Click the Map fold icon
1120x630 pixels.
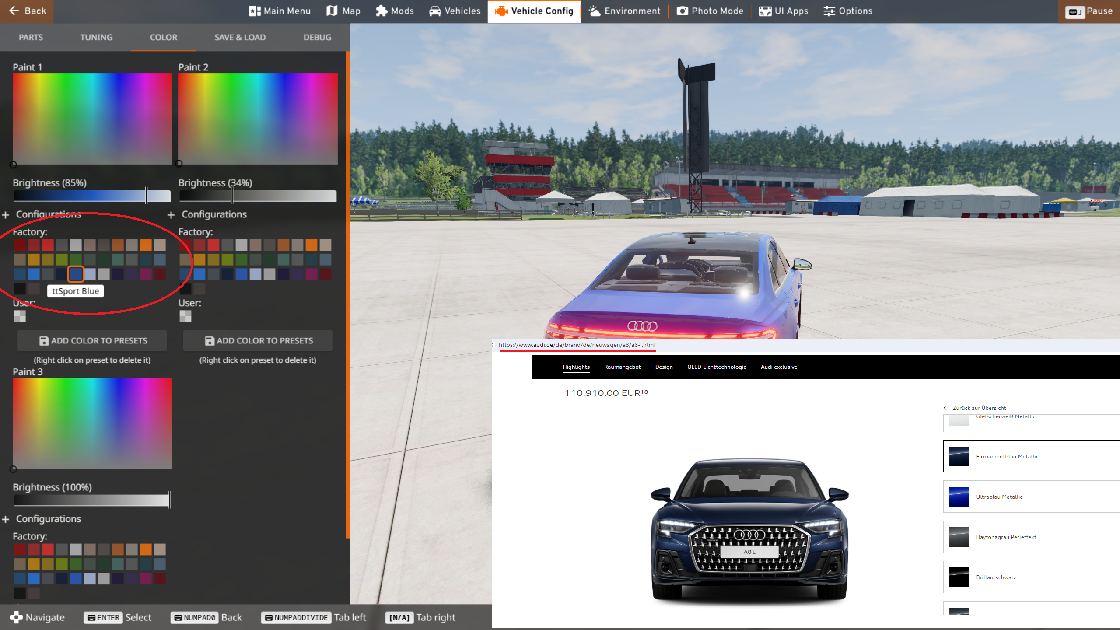coord(332,11)
